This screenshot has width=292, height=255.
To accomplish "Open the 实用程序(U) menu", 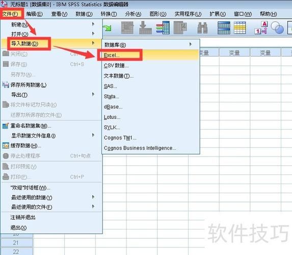I will click(188, 14).
